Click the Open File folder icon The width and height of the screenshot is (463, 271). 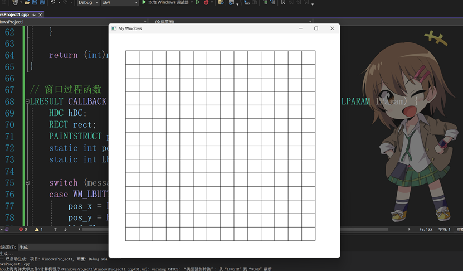(27, 2)
